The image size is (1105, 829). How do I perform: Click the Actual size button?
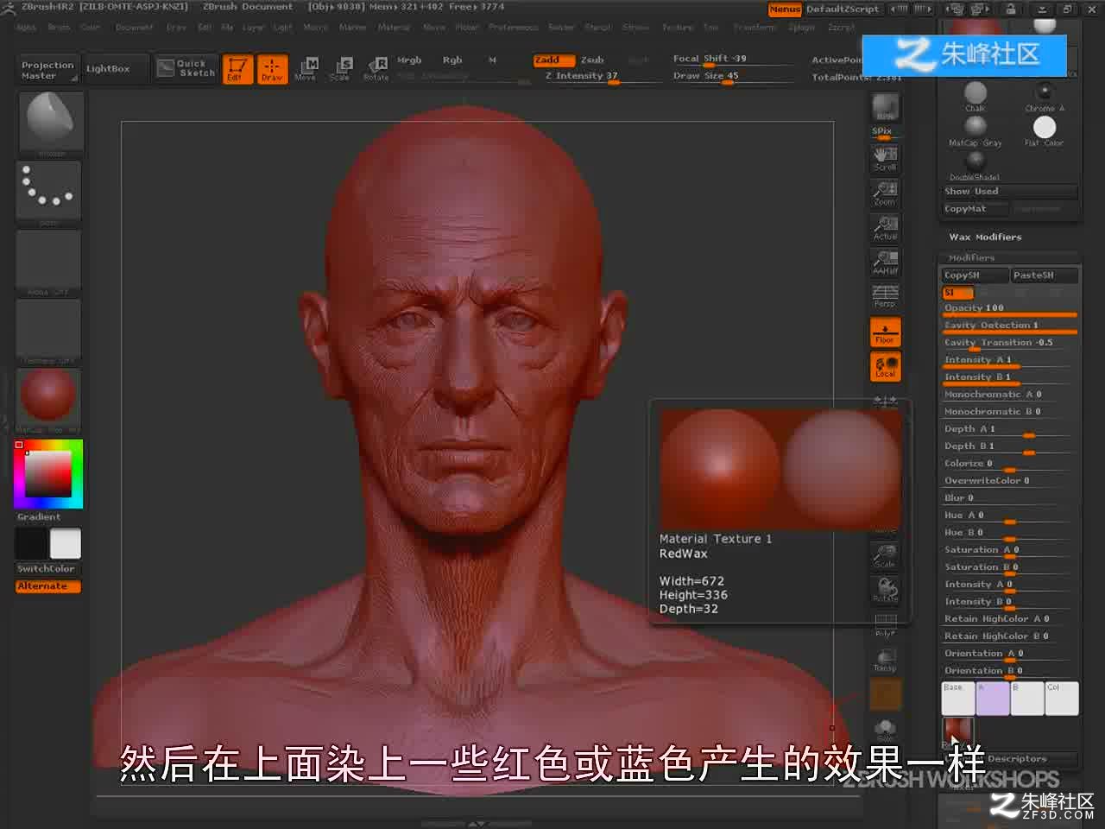click(886, 226)
